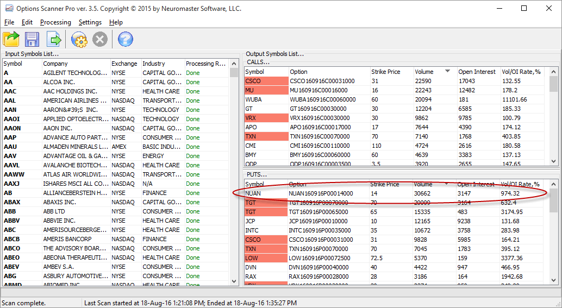562x308 pixels.
Task: Open Help via blue question mark icon
Action: coord(126,39)
